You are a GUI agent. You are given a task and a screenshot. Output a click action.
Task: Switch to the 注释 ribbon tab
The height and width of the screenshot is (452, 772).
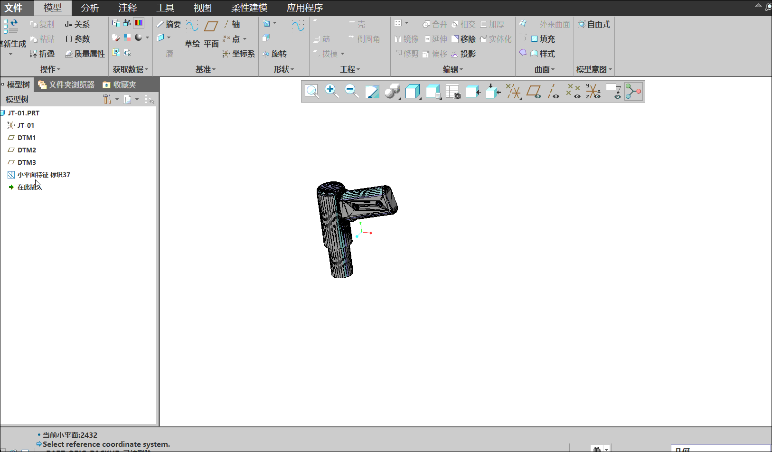click(x=128, y=8)
